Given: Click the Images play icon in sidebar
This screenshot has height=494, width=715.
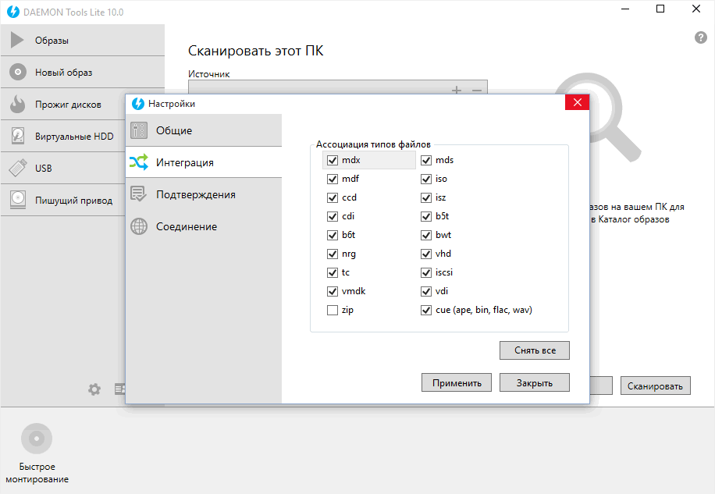Looking at the screenshot, I should [17, 40].
